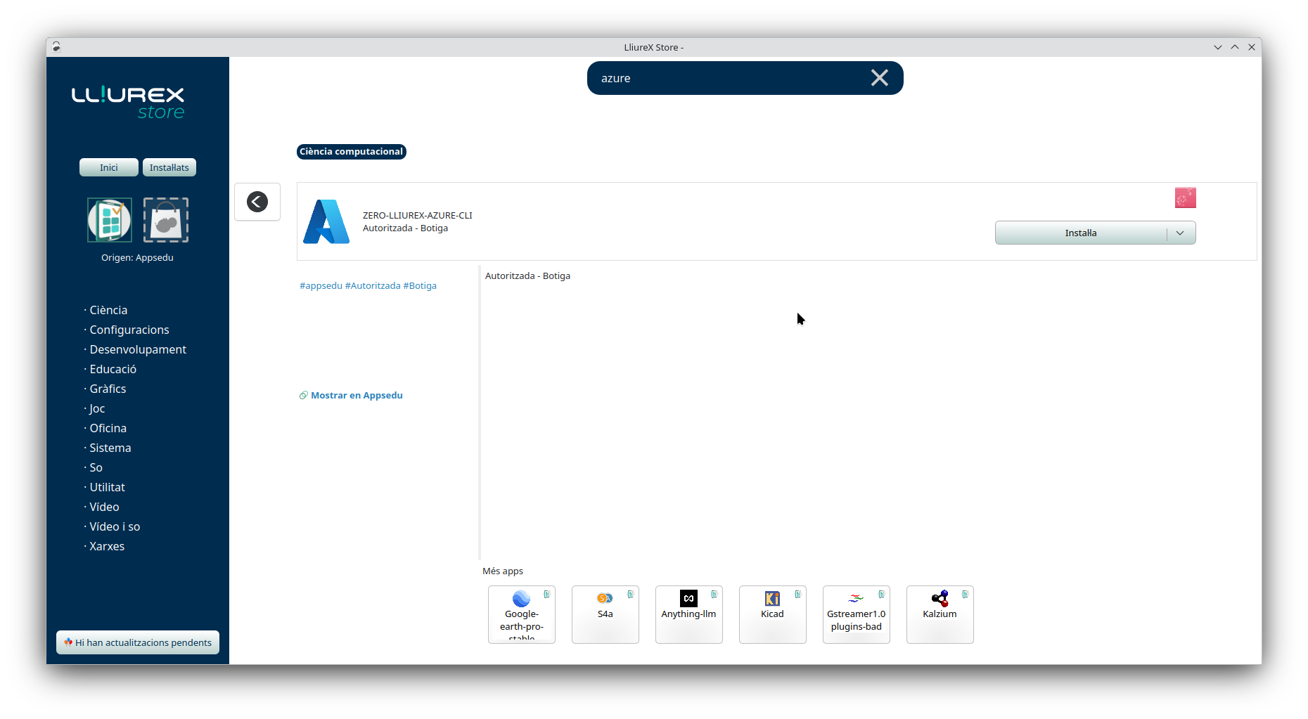Screen dimensions: 1308x719
Task: Select the Desenvolupament category
Action: (138, 349)
